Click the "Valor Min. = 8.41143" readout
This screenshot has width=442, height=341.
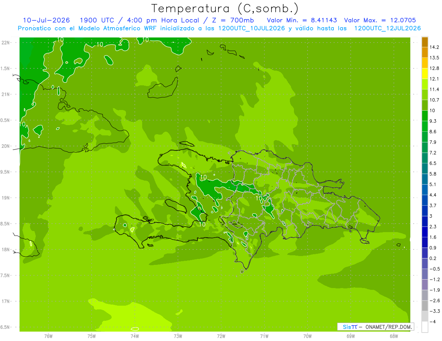tap(302, 20)
